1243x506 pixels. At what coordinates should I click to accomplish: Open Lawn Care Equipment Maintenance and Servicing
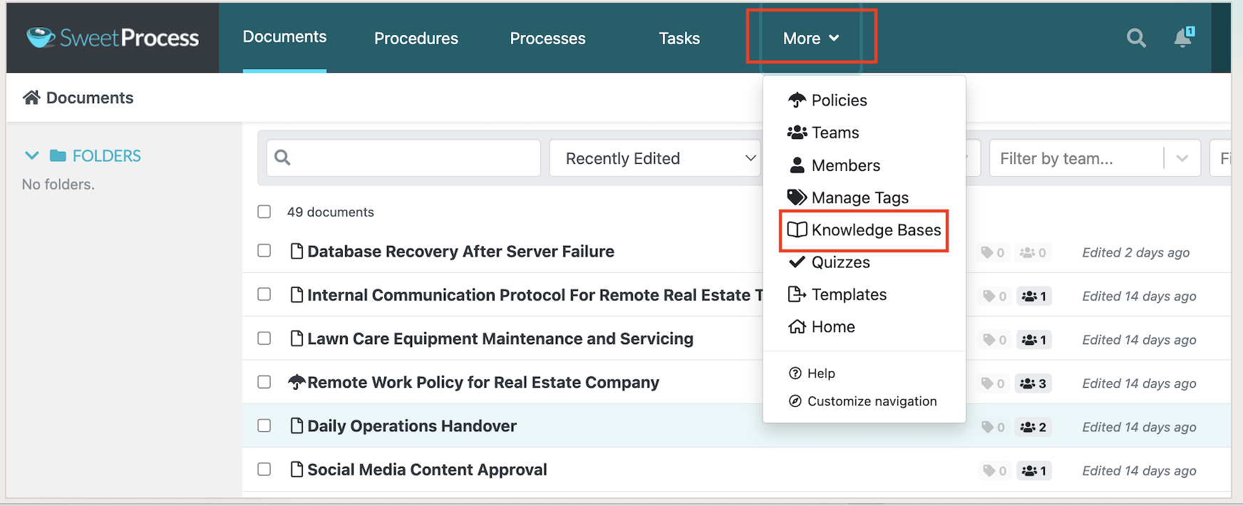point(500,339)
